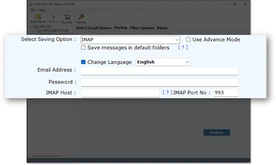
Task: Open the Help menu
Action: [x=42, y=10]
